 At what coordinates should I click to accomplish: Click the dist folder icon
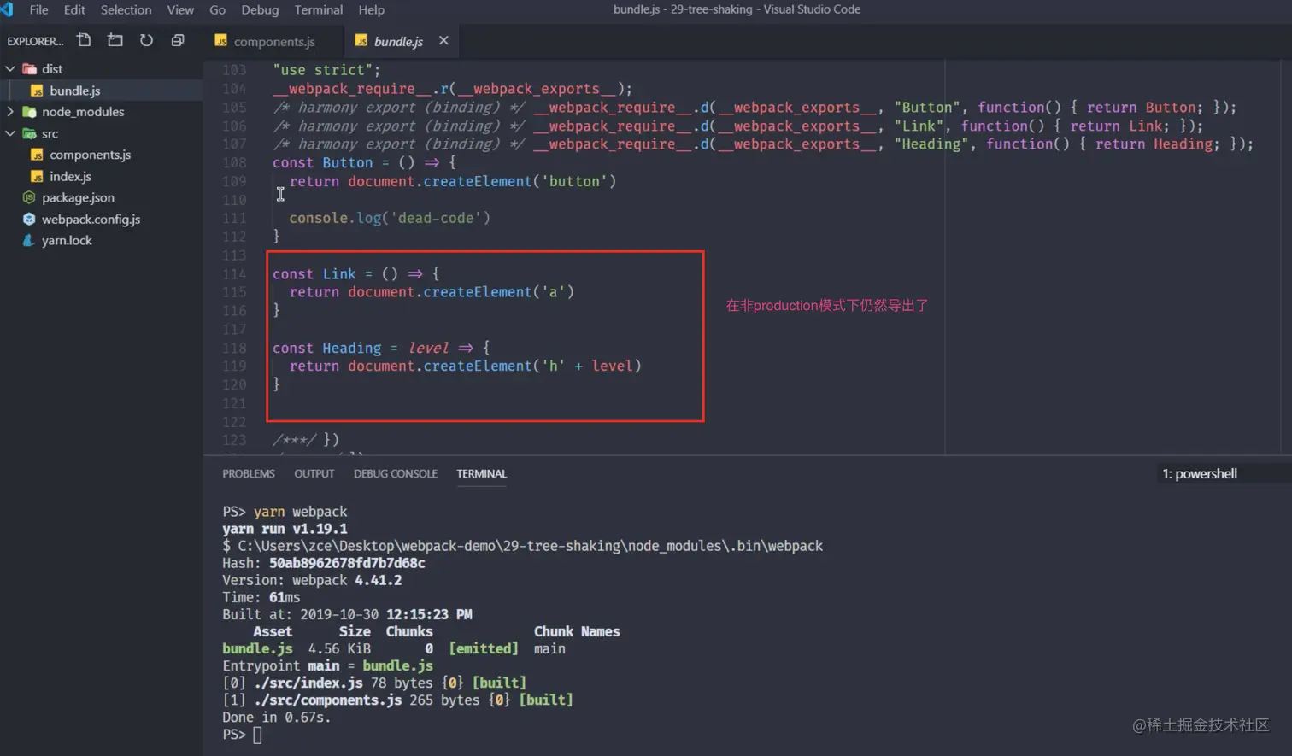[29, 68]
